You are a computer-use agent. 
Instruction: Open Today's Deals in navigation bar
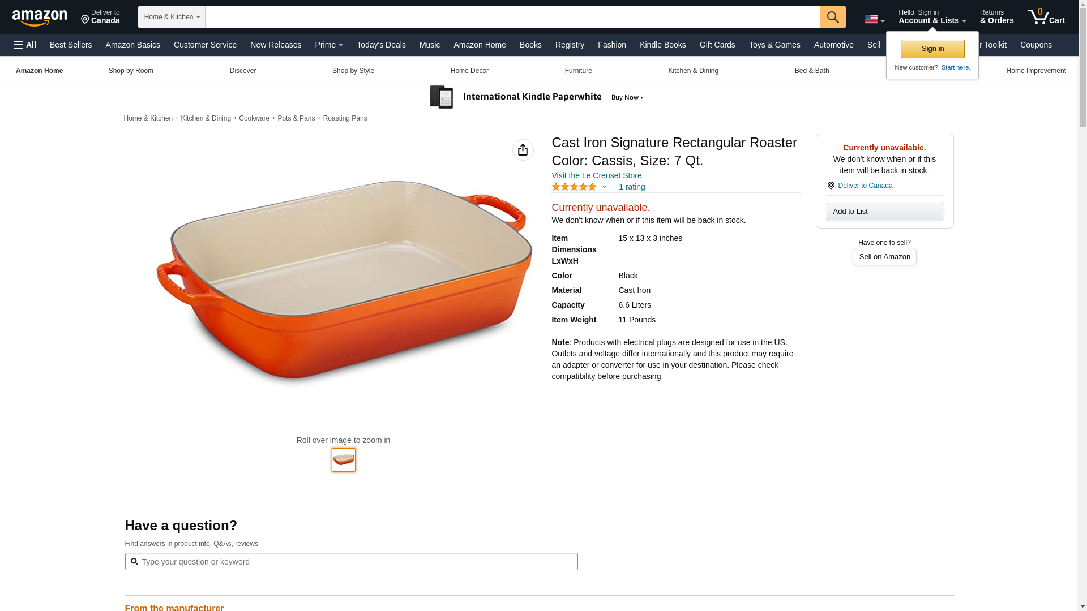tap(381, 45)
